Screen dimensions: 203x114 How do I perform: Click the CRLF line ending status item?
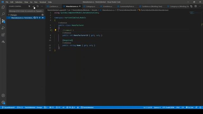click(178, 107)
